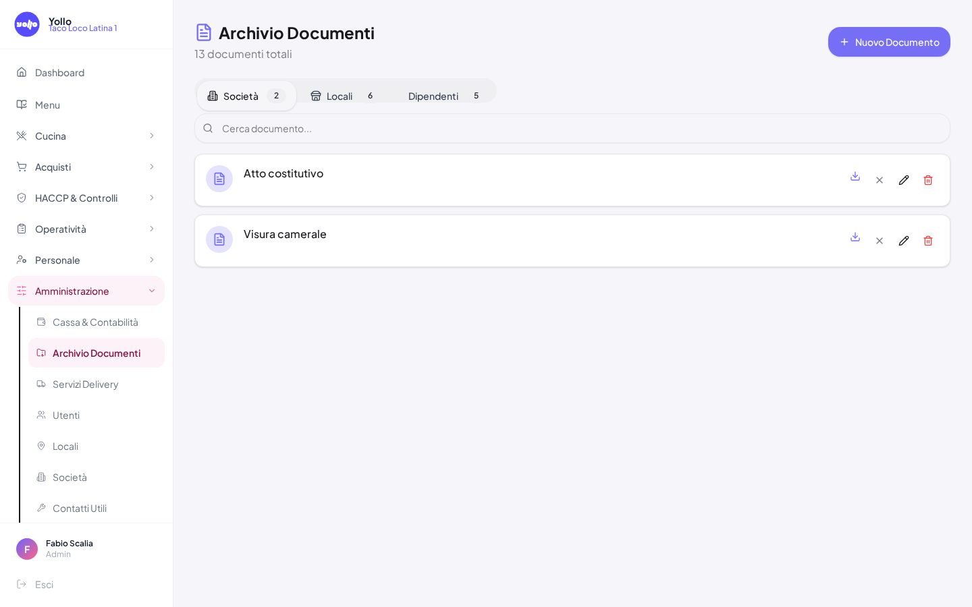Collapse the Amministrazione section chevron
Viewport: 972px width, 607px height.
tap(152, 291)
